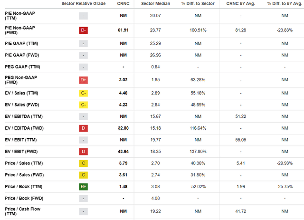Screen dimensions: 304x220
Task: Click the D+ grade badge for PEG Non-GAAP (FWD)
Action: pos(84,80)
